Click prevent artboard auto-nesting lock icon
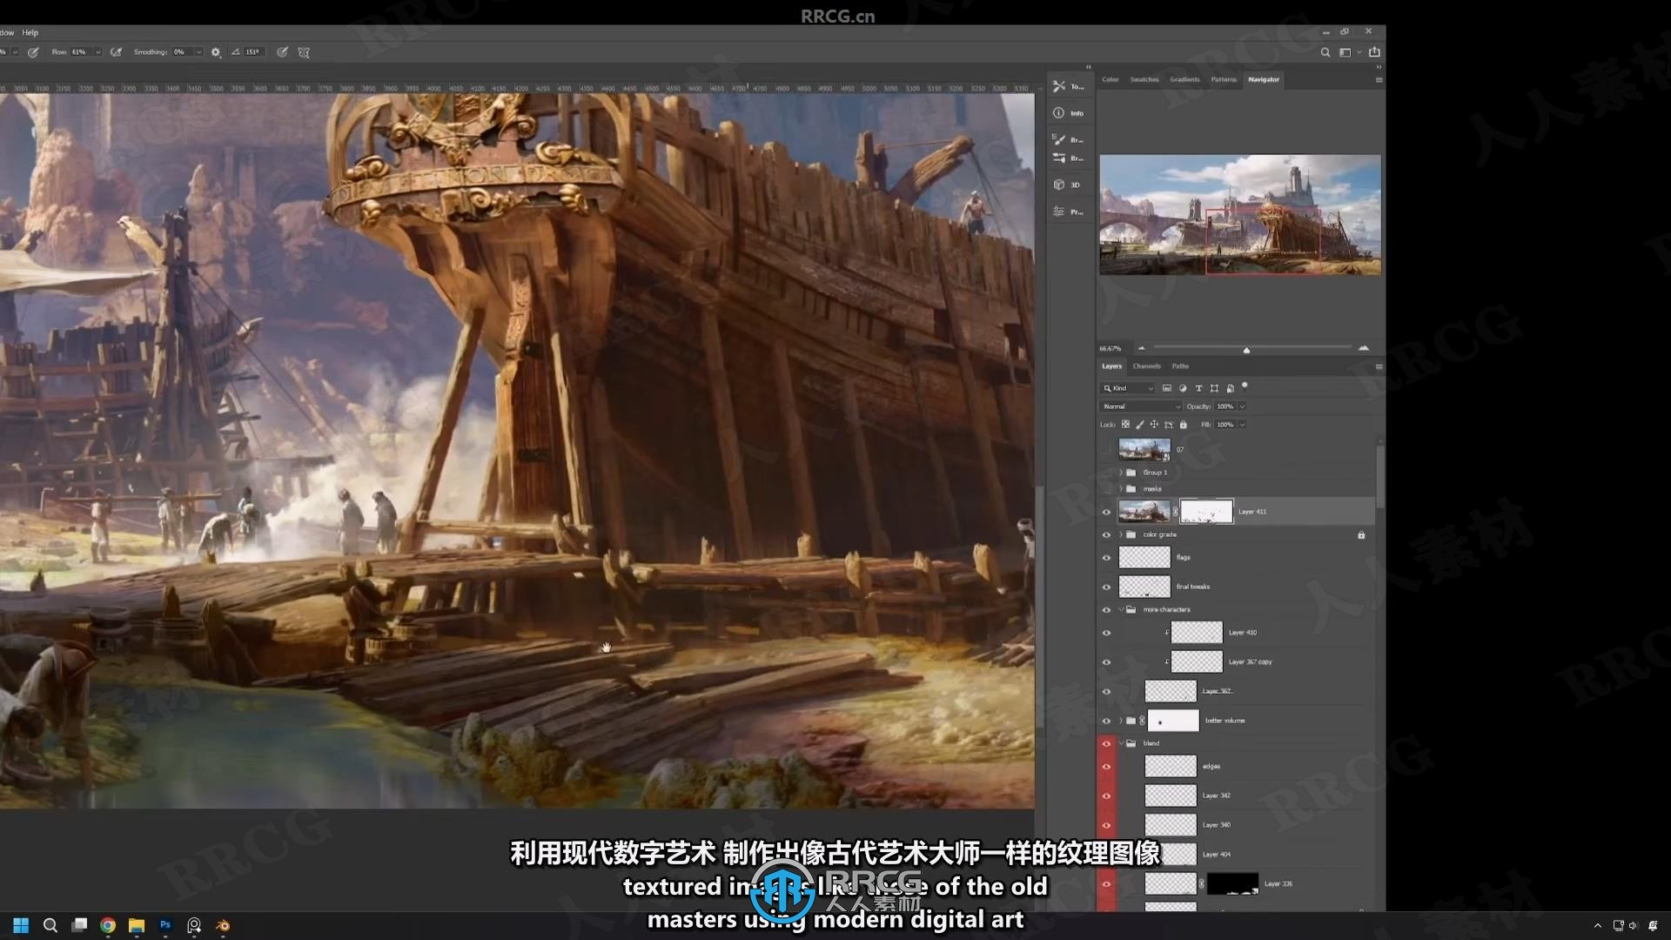This screenshot has width=1671, height=940. click(x=1169, y=425)
